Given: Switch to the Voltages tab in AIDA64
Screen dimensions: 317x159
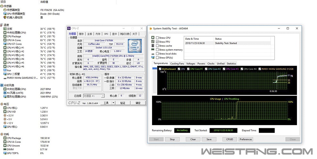Looking at the screenshot, I should (191, 63).
